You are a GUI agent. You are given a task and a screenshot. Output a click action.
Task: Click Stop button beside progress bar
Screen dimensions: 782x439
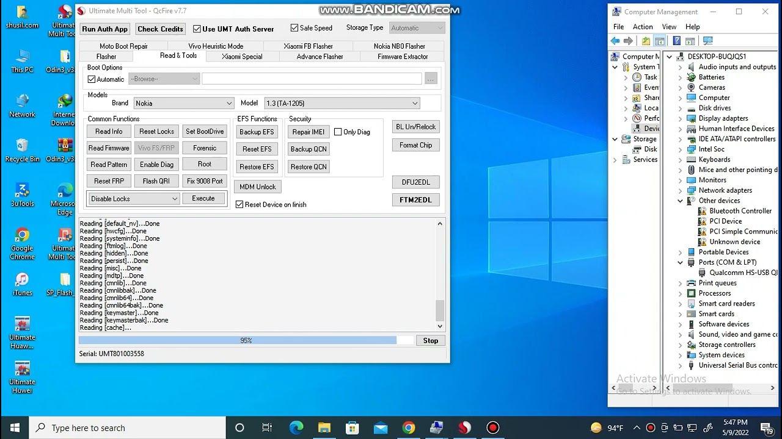(x=431, y=340)
